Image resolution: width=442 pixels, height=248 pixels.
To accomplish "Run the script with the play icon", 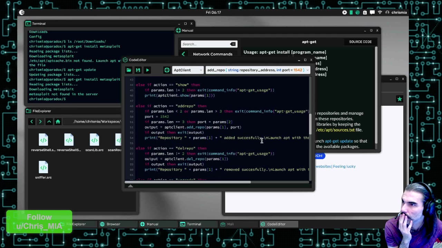I will tap(147, 70).
